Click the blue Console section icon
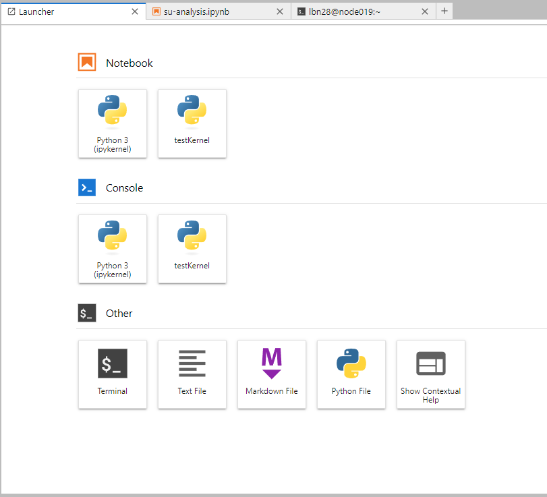Viewport: 547px width, 497px height. pyautogui.click(x=87, y=187)
